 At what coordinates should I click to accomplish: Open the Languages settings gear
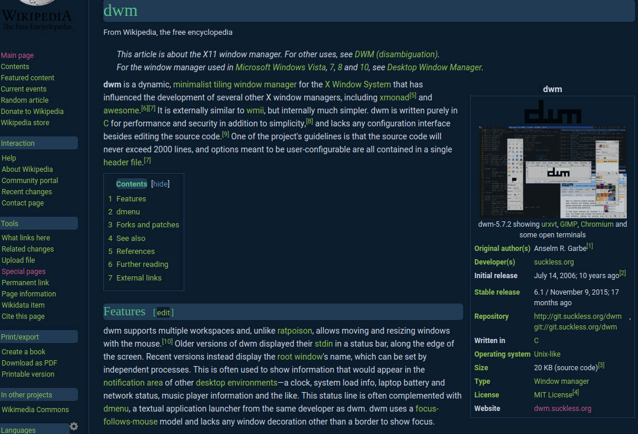click(73, 426)
